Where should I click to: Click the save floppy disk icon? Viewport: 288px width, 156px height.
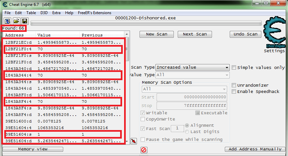25,21
